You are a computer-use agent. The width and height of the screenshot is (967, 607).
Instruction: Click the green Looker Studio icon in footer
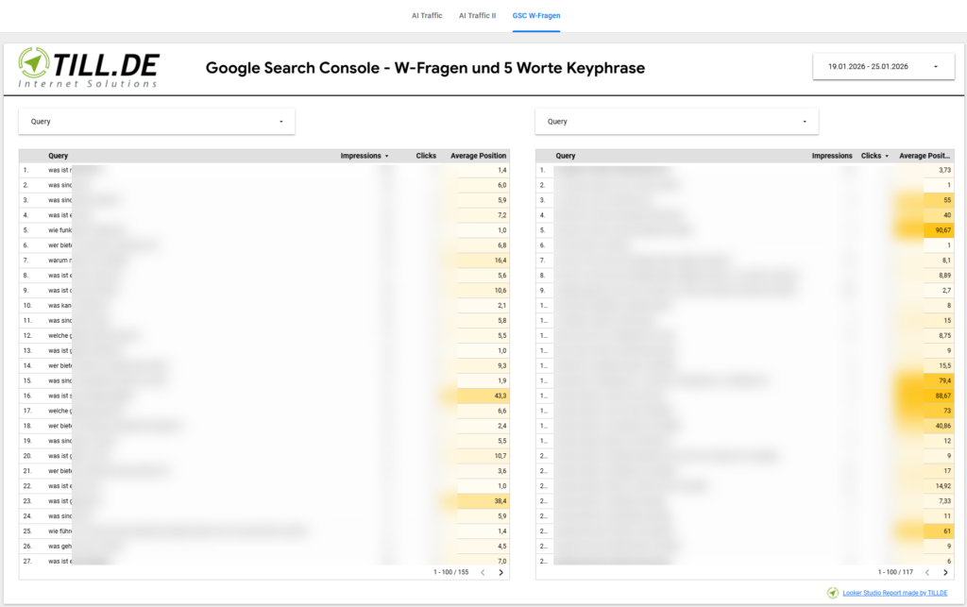pos(831,593)
